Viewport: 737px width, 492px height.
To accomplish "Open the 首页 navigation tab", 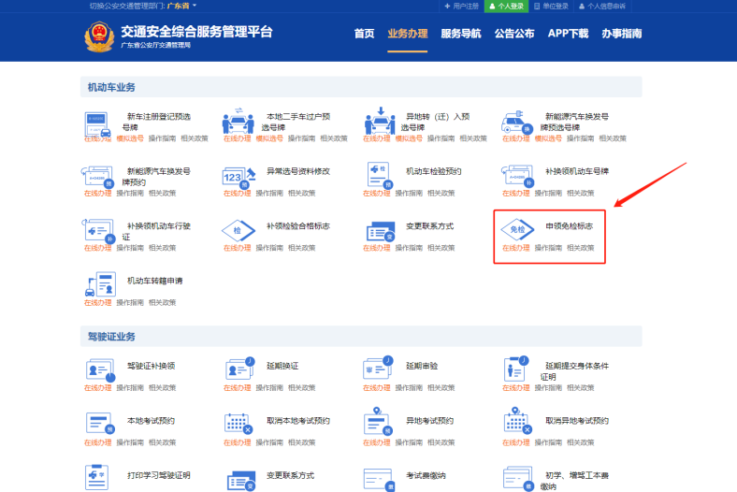I will click(x=364, y=34).
